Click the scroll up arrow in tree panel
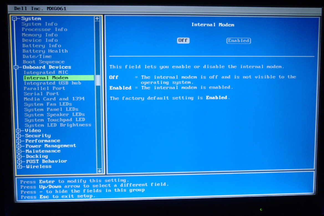The width and height of the screenshot is (324, 216). pos(97,19)
